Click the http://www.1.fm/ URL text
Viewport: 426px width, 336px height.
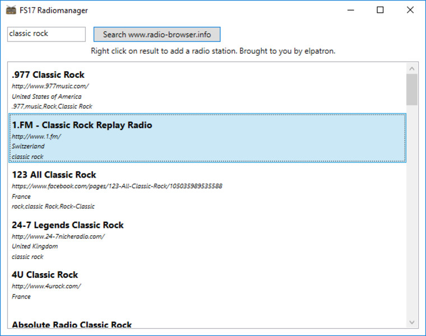36,137
